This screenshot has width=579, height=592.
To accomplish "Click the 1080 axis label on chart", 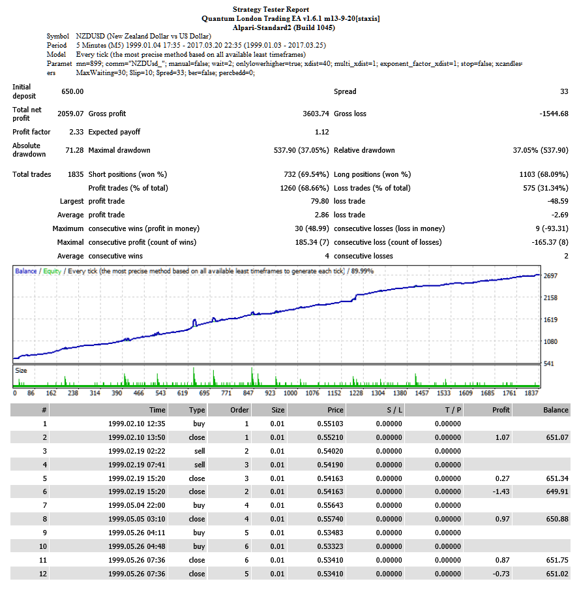I will click(x=550, y=341).
